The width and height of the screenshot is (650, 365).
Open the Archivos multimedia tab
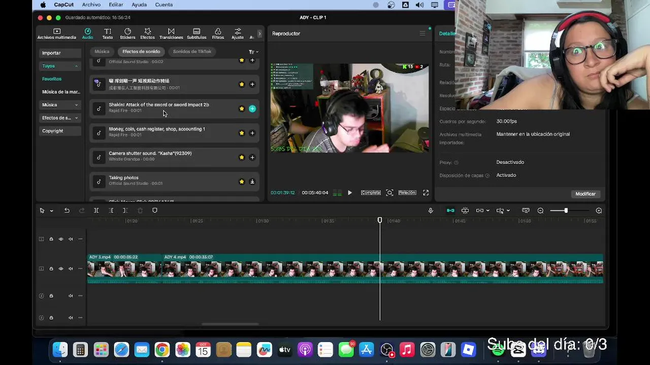point(57,34)
